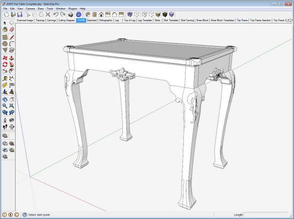Select the Push/Pull tool

tap(12, 58)
